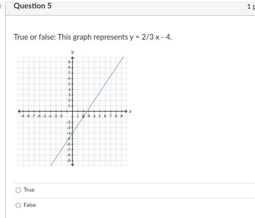
Task: Click the False answer label
Action: [x=30, y=205]
